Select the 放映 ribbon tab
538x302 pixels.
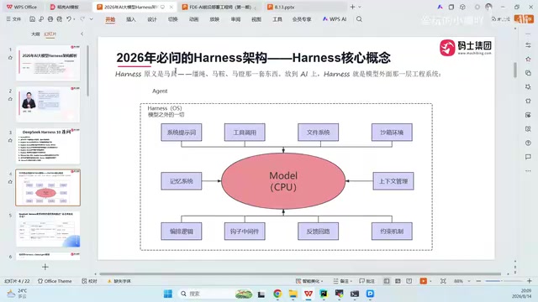pos(214,19)
